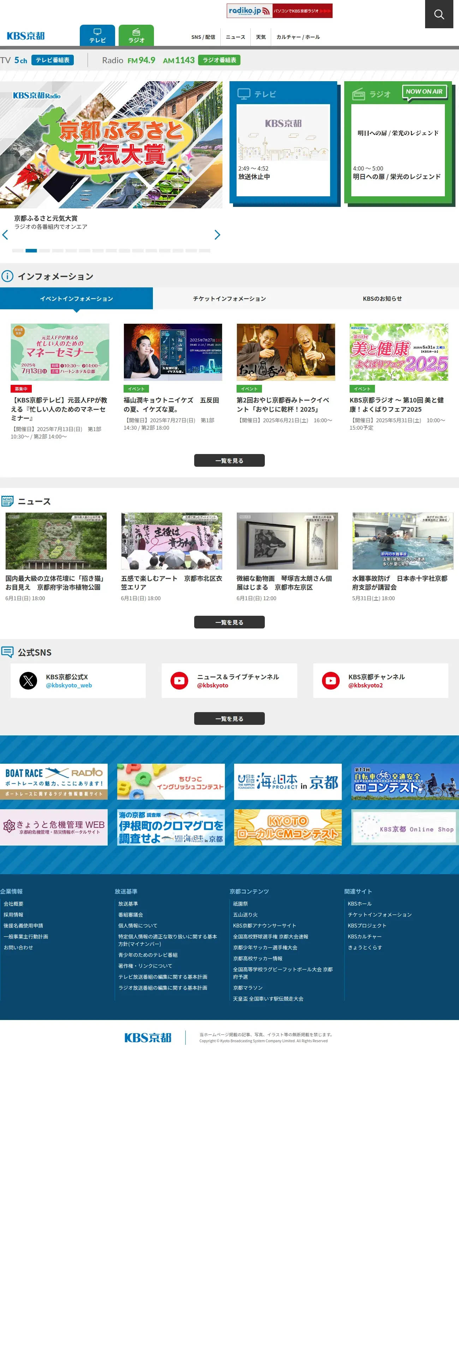This screenshot has width=459, height=1360.
Task: Select the last carousel indicator dot
Action: click(204, 250)
